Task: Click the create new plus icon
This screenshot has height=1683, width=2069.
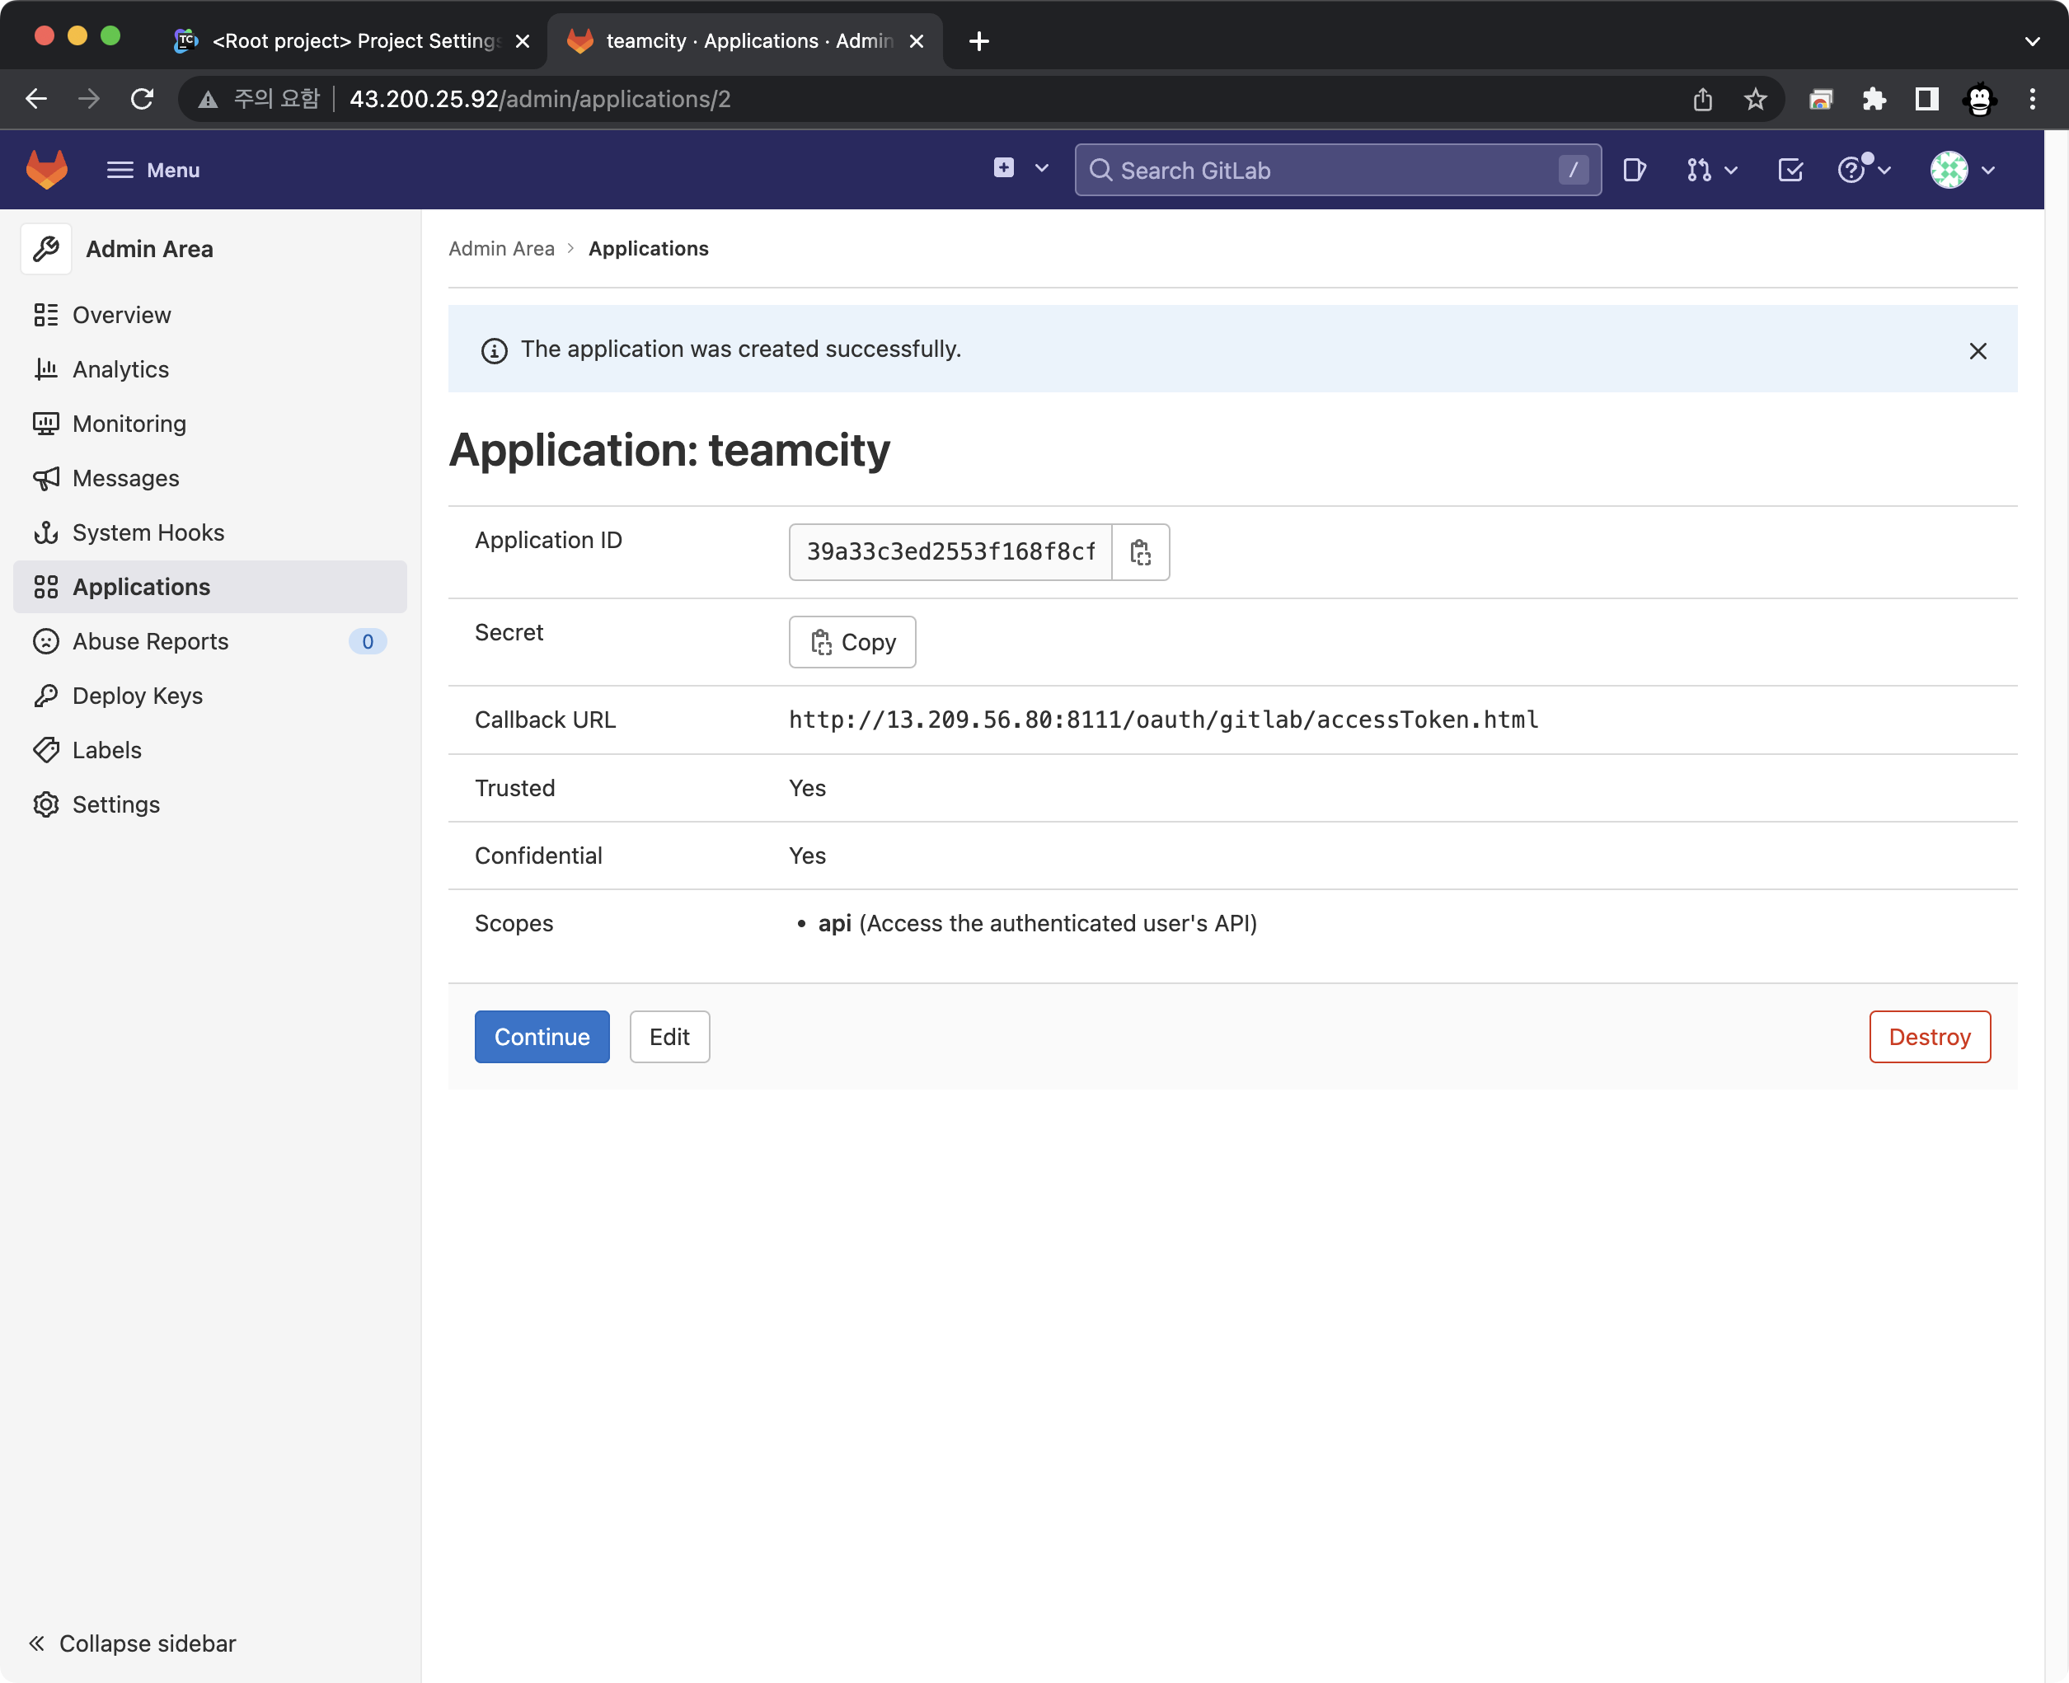Action: [x=1005, y=167]
